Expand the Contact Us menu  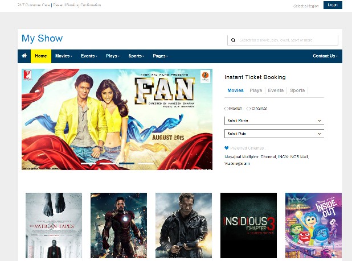click(325, 56)
